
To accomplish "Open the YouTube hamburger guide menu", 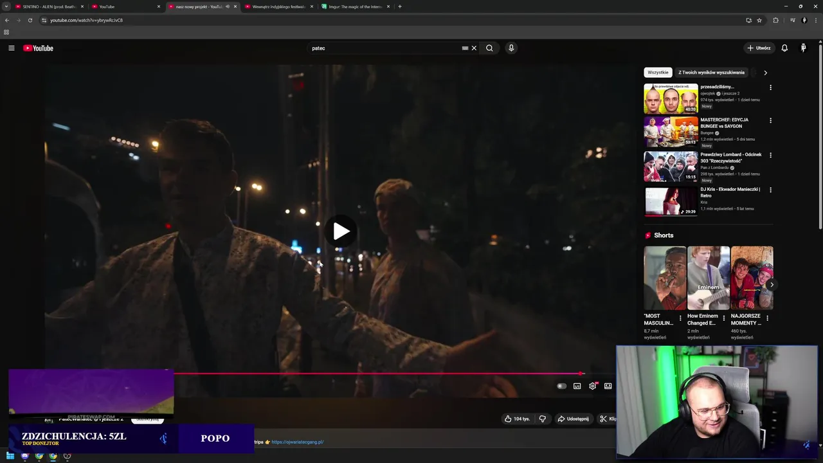I will (11, 48).
